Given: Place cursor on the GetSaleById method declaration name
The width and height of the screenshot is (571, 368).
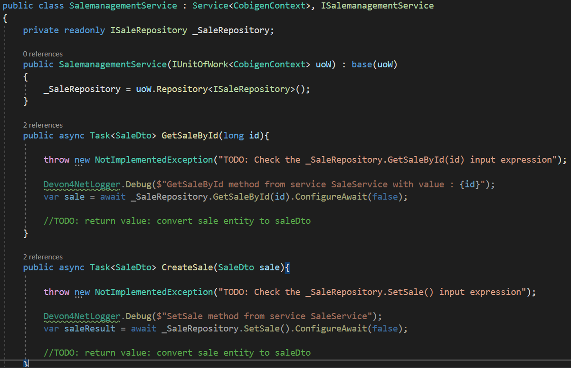Looking at the screenshot, I should 190,136.
